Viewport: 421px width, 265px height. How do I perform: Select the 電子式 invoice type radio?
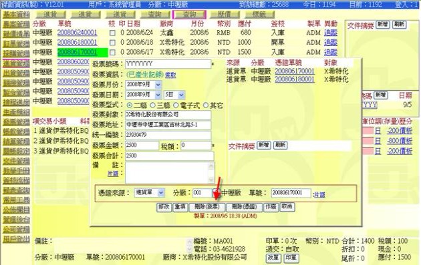(176, 105)
